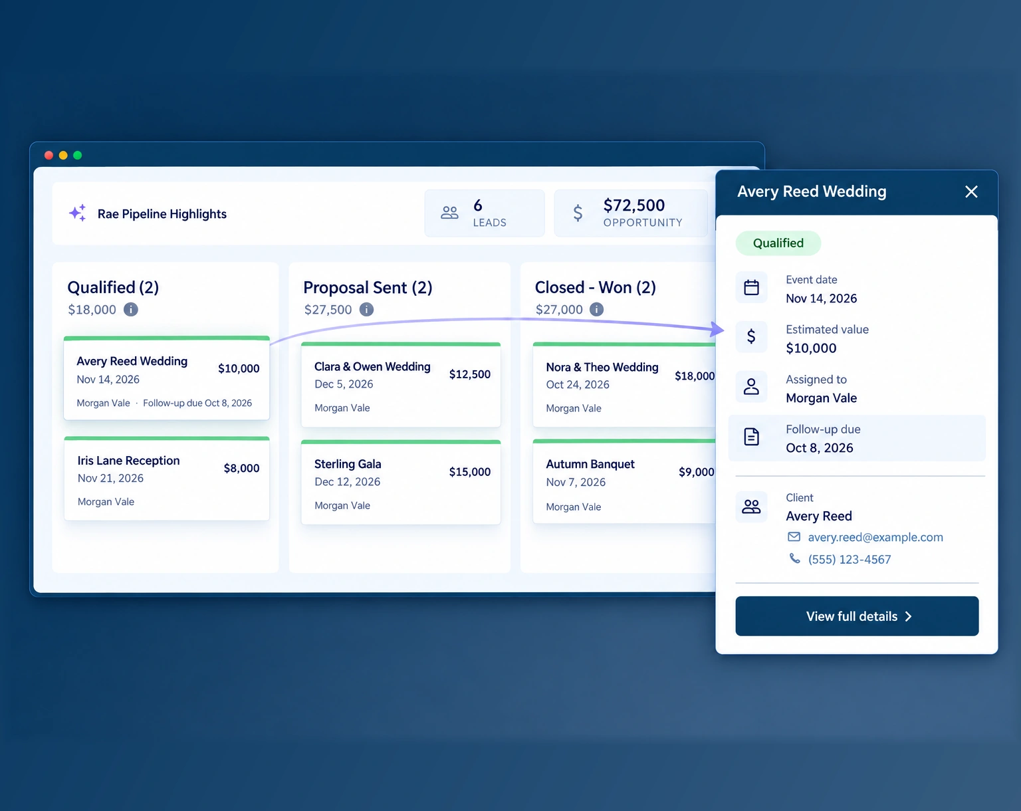Viewport: 1021px width, 811px height.
Task: Click the document icon next to Follow-up due
Action: click(x=751, y=437)
